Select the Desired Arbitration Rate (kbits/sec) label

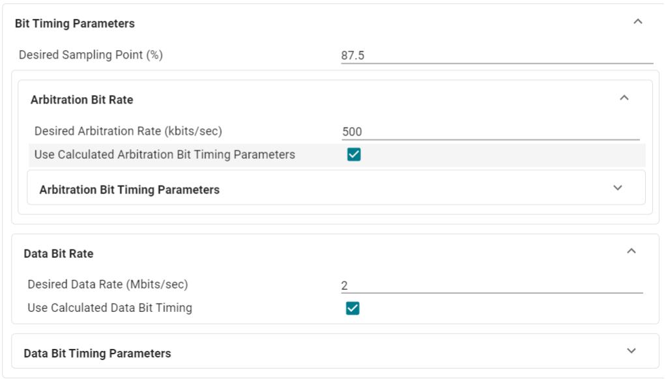click(128, 131)
